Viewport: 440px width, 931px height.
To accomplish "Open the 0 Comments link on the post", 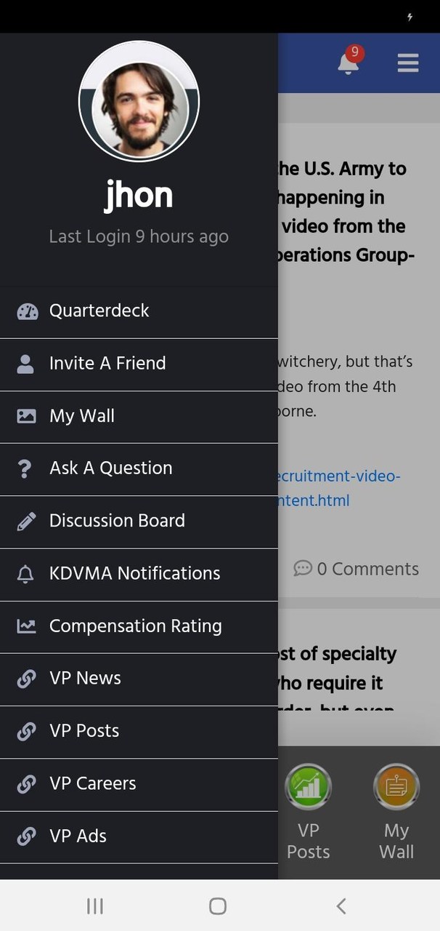I will click(x=357, y=569).
